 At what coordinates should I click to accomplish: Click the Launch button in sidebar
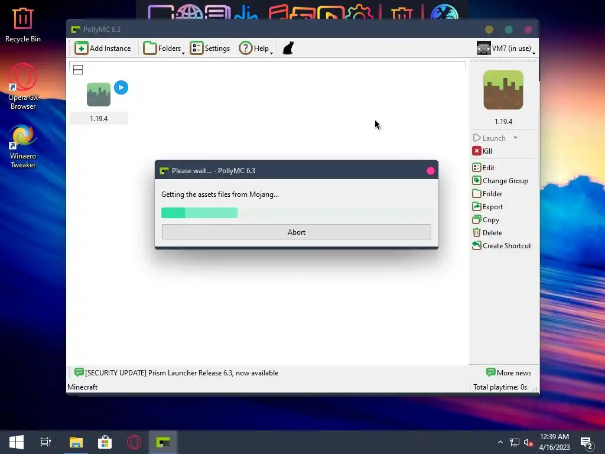[489, 138]
